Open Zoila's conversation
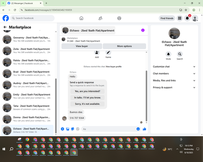This screenshot has height=162, width=203. click(x=28, y=51)
